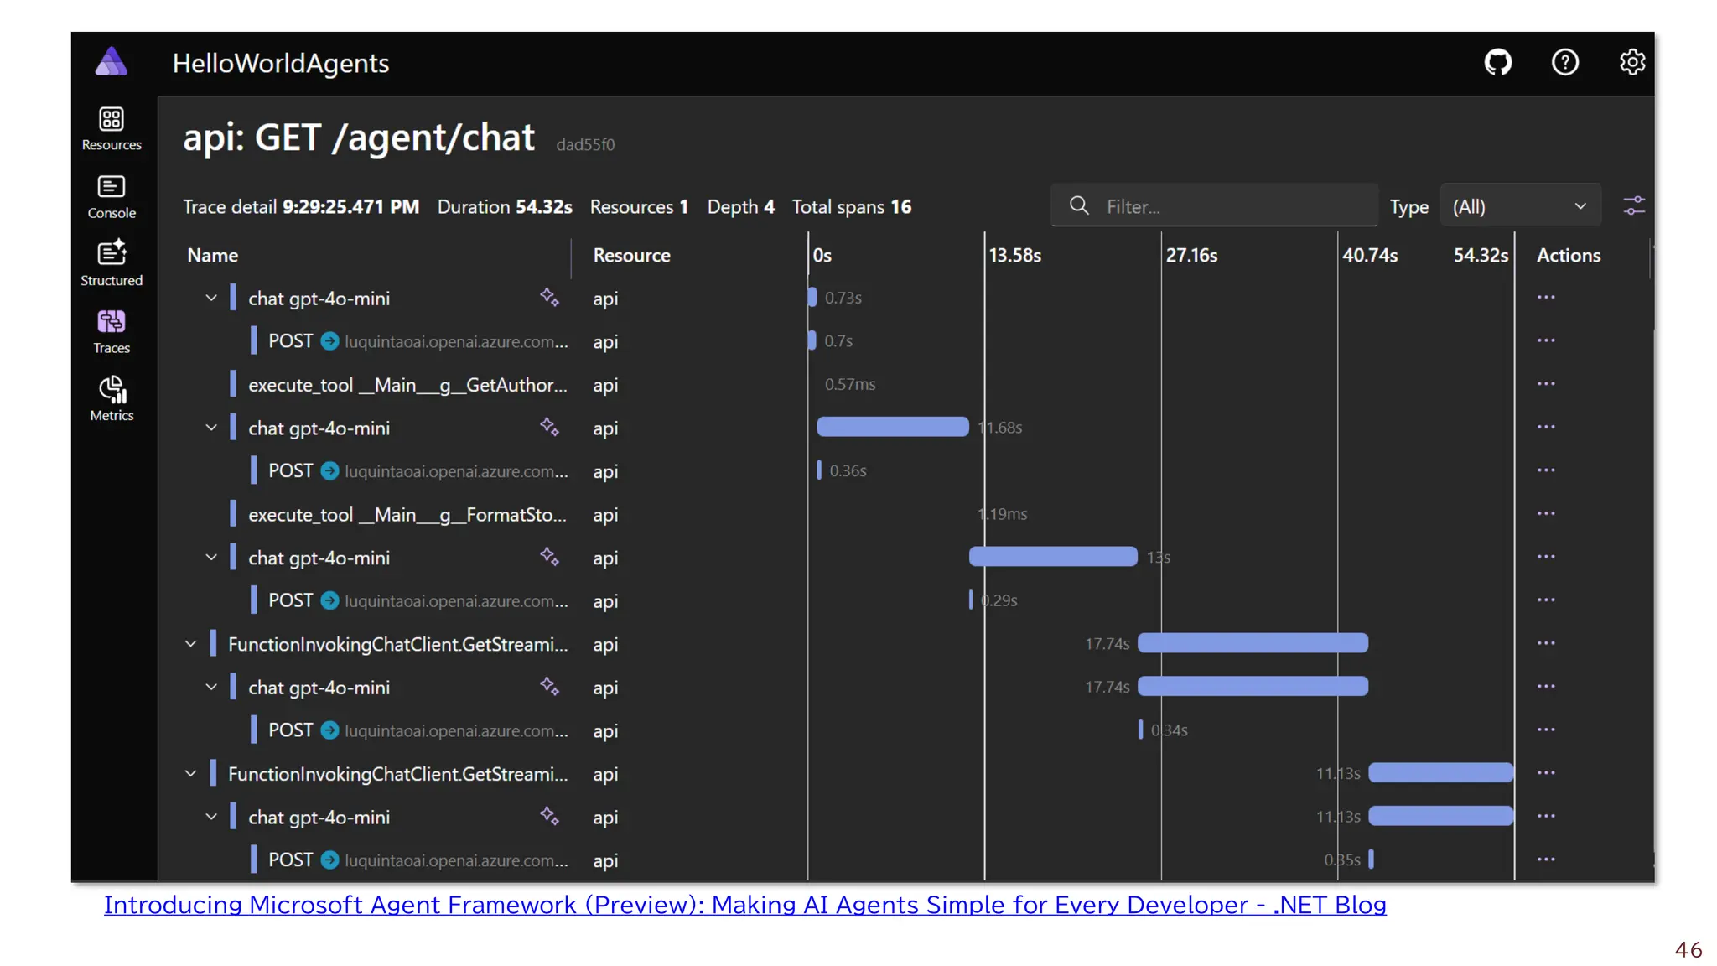Click the Name column header
This screenshot has width=1717, height=966.
pyautogui.click(x=213, y=255)
